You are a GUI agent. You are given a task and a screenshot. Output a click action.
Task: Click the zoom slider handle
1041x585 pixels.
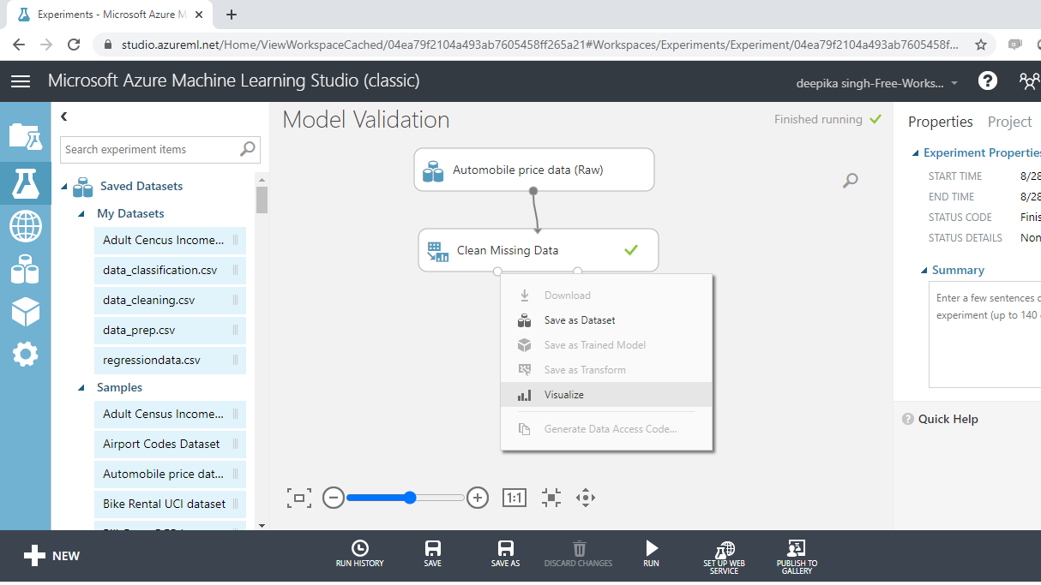410,498
